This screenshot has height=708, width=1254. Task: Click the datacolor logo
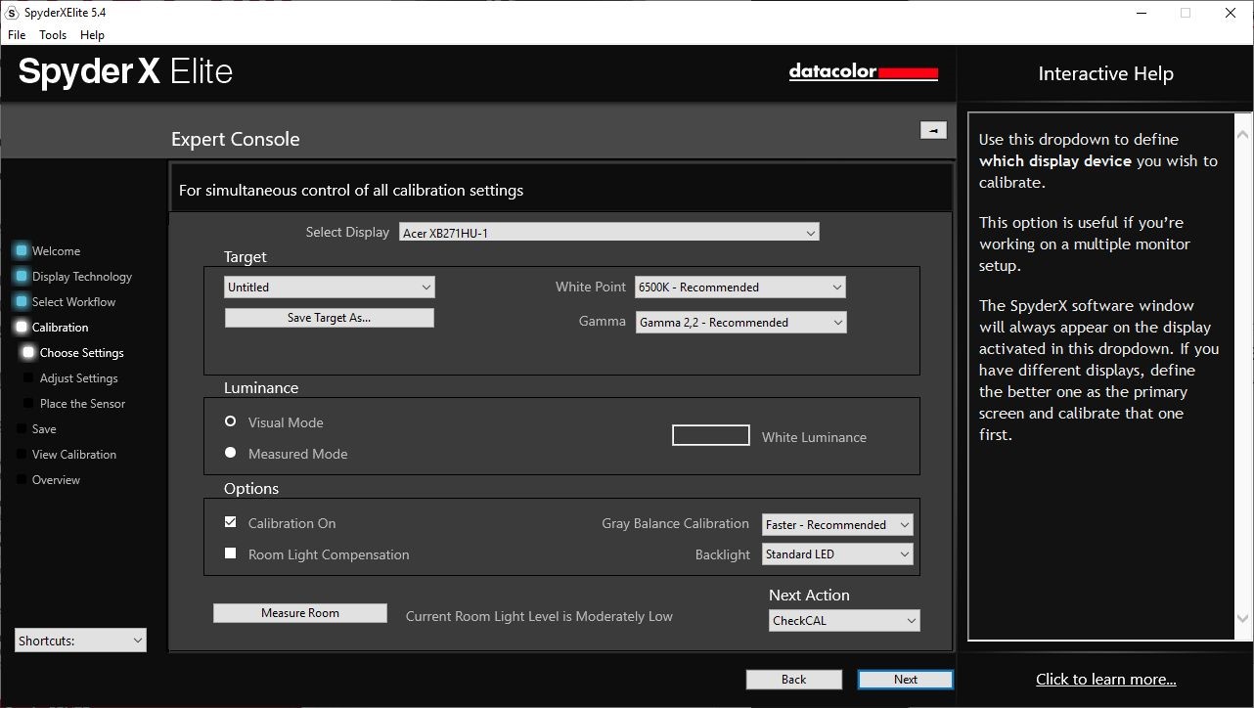pos(864,71)
